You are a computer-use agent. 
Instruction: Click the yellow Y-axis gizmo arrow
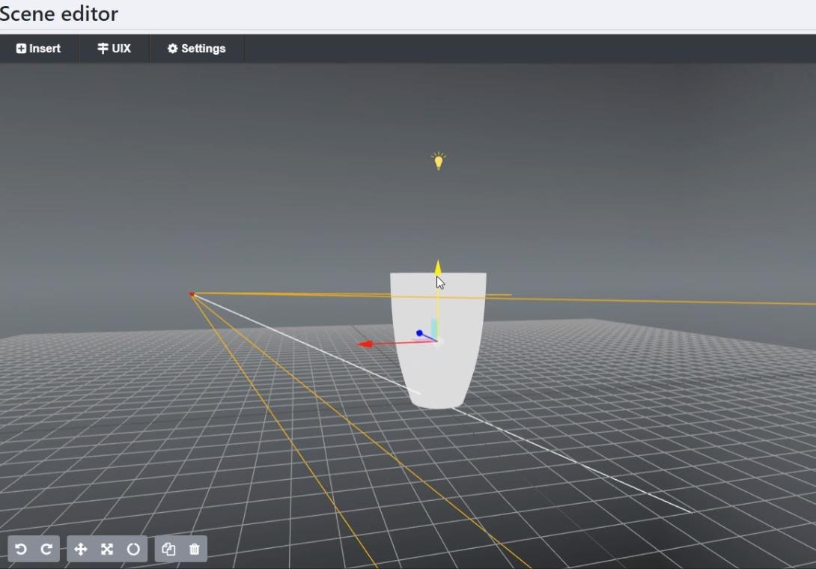coord(438,267)
